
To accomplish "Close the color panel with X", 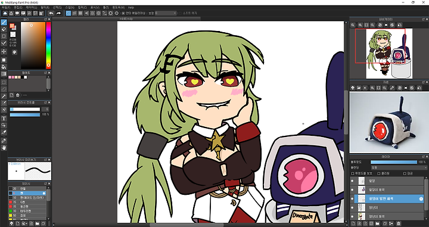I will [x=49, y=20].
